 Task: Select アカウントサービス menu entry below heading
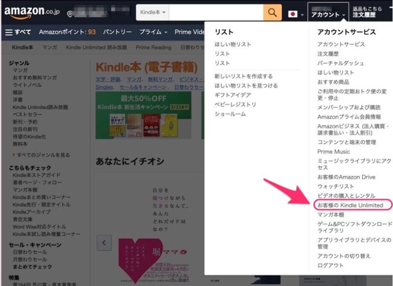[341, 44]
